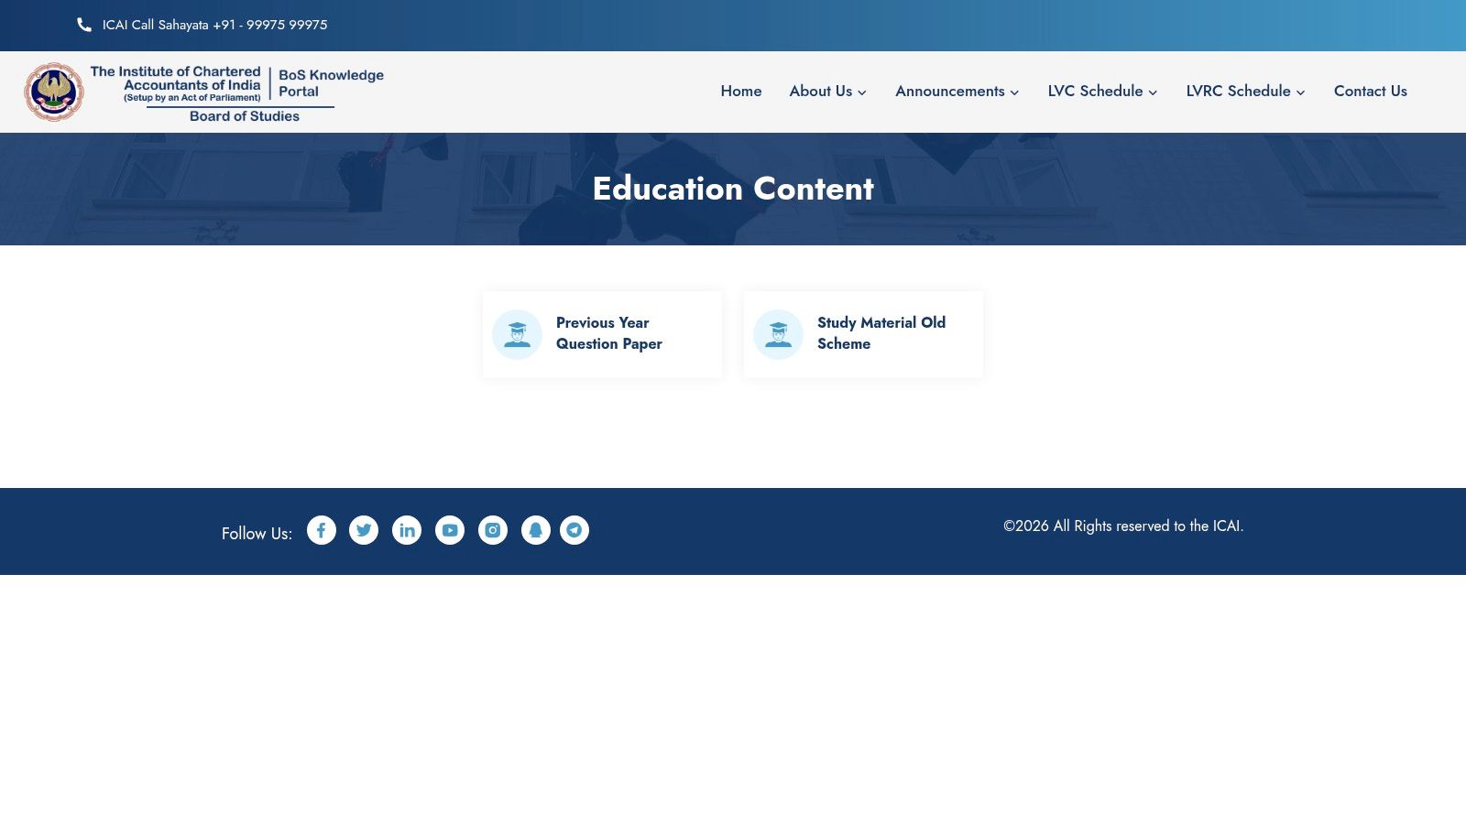The image size is (1466, 824).
Task: Open the LVRC Schedule menu
Action: [1239, 92]
